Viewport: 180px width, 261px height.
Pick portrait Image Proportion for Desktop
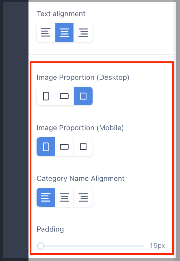46,96
